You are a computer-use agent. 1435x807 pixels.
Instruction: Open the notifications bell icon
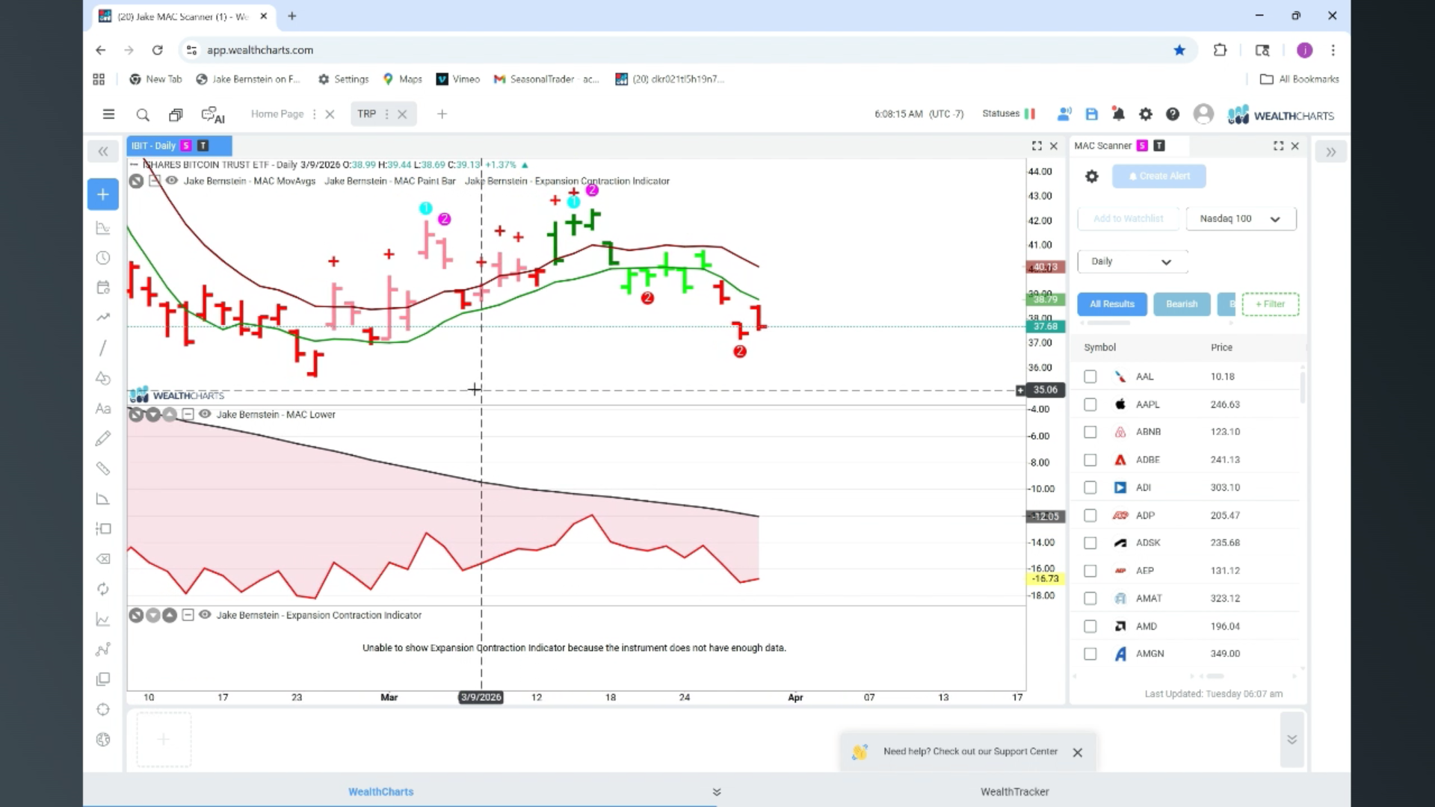(1118, 114)
